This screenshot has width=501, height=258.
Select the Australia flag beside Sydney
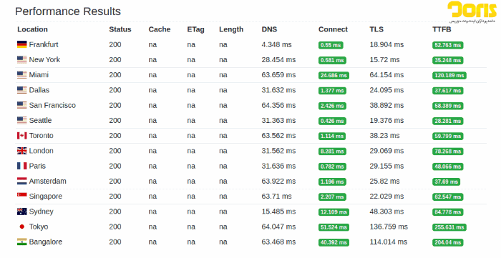click(x=21, y=212)
